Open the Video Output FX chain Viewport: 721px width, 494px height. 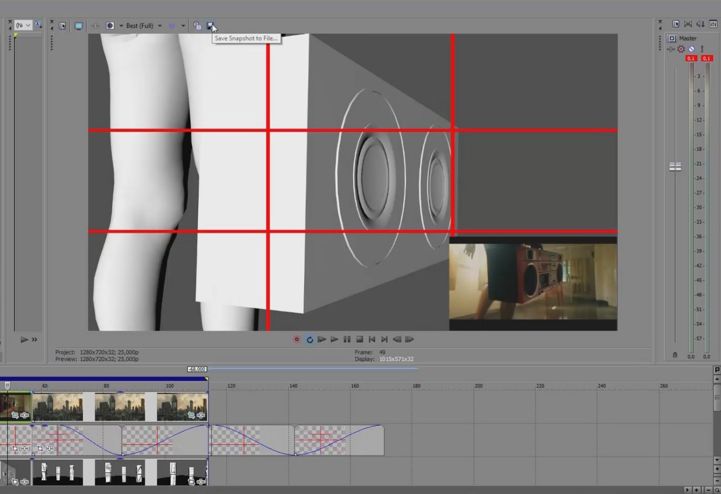95,26
